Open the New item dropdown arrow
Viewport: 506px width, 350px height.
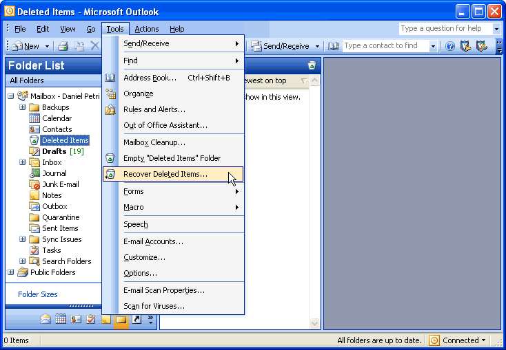(x=47, y=46)
